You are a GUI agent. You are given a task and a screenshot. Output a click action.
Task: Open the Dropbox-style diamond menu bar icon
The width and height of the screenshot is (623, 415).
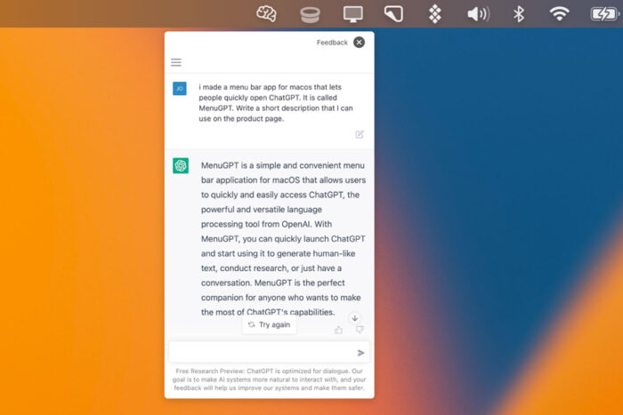(435, 14)
